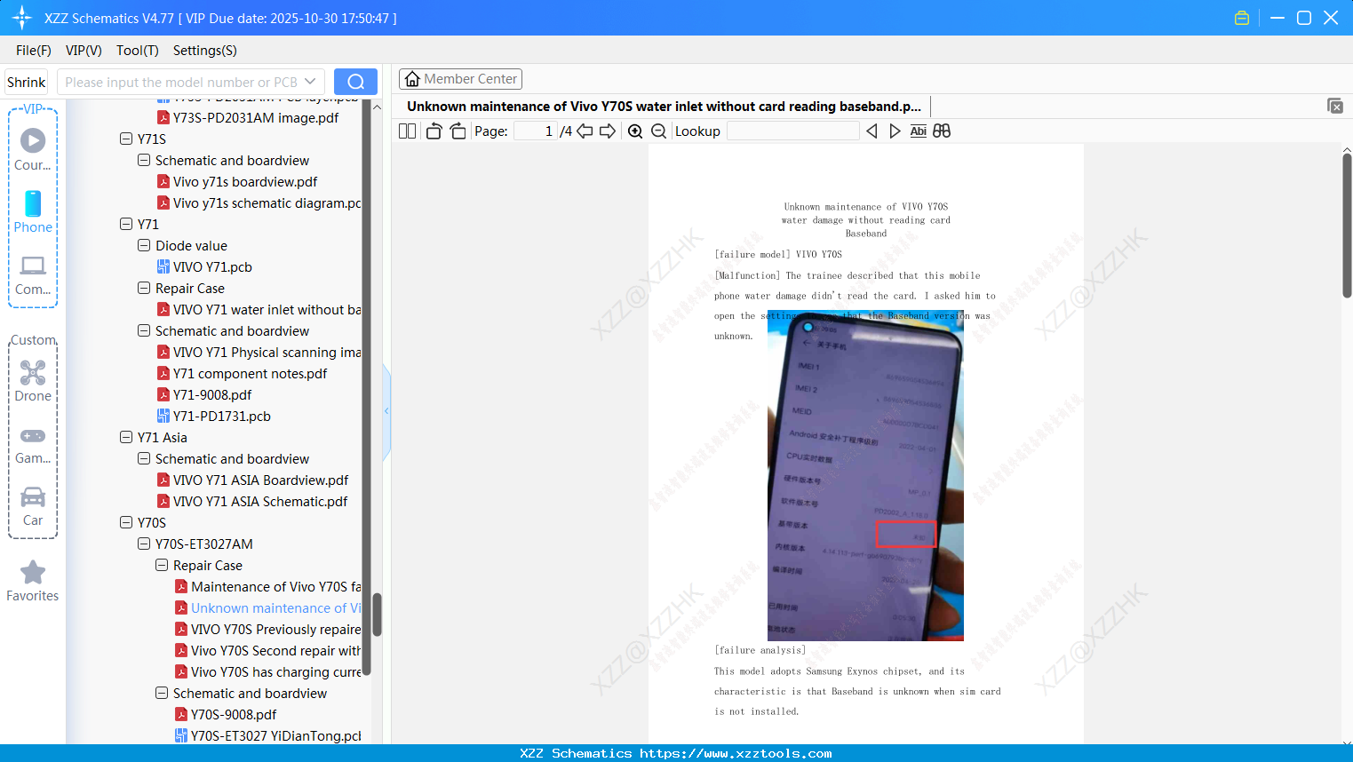Image resolution: width=1353 pixels, height=762 pixels.
Task: Click the Shrink button
Action: click(x=26, y=81)
